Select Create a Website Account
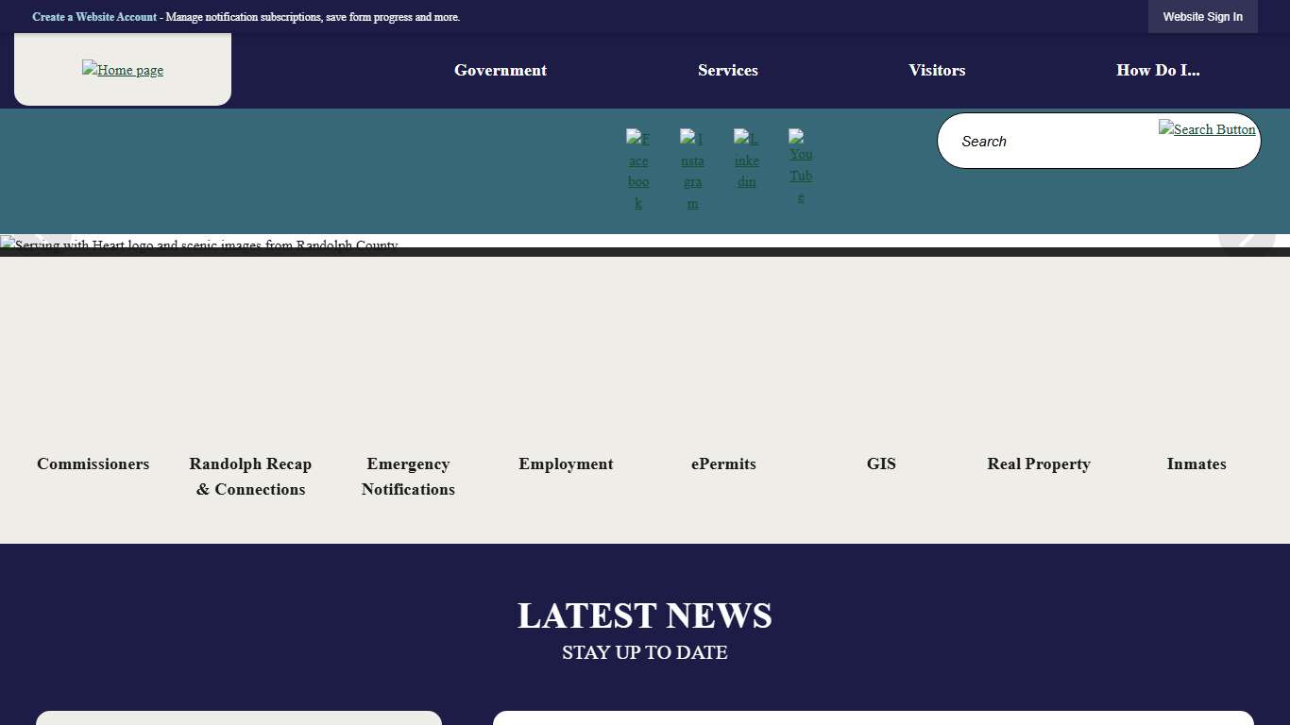1290x725 pixels. [93, 16]
